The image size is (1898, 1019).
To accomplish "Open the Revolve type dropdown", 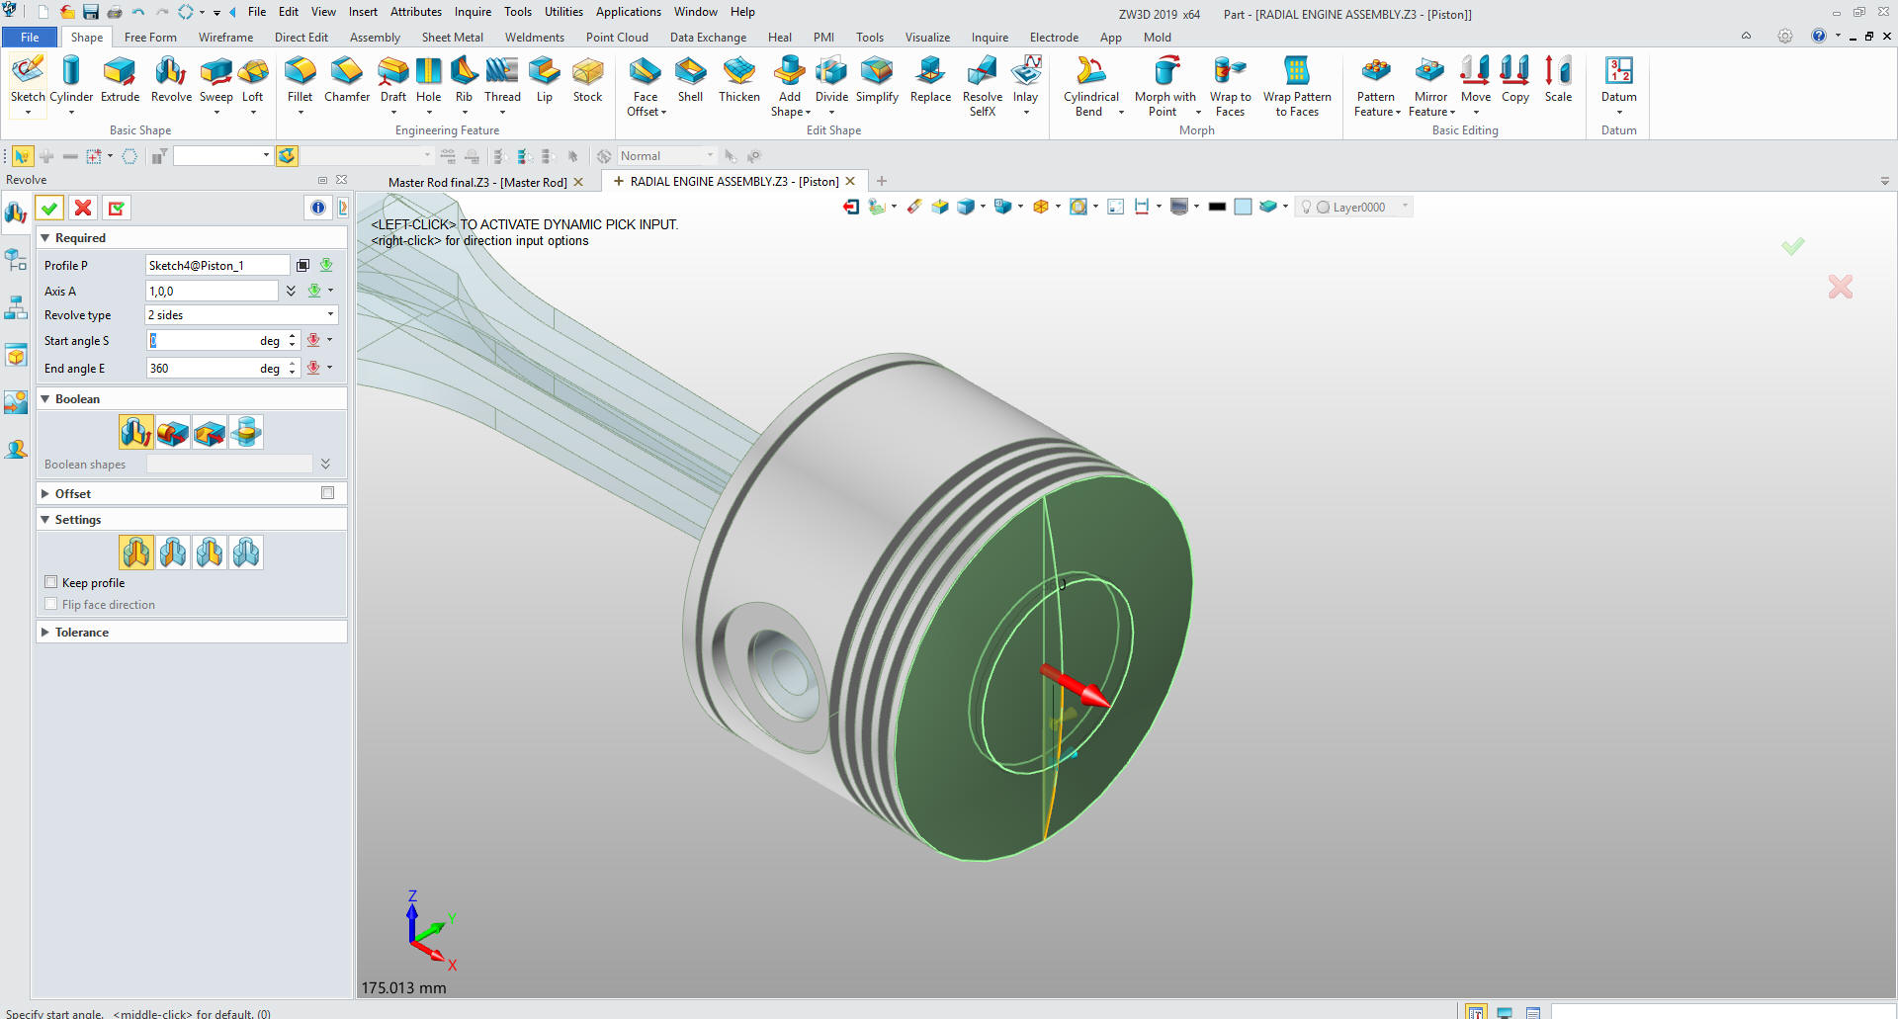I will tap(241, 315).
